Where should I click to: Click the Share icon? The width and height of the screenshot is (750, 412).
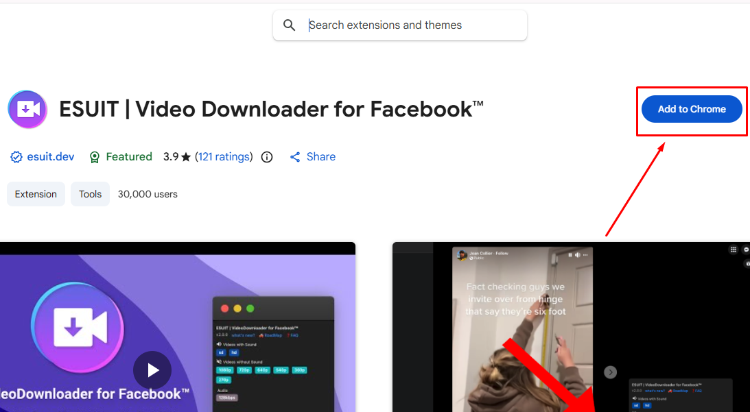tap(296, 156)
